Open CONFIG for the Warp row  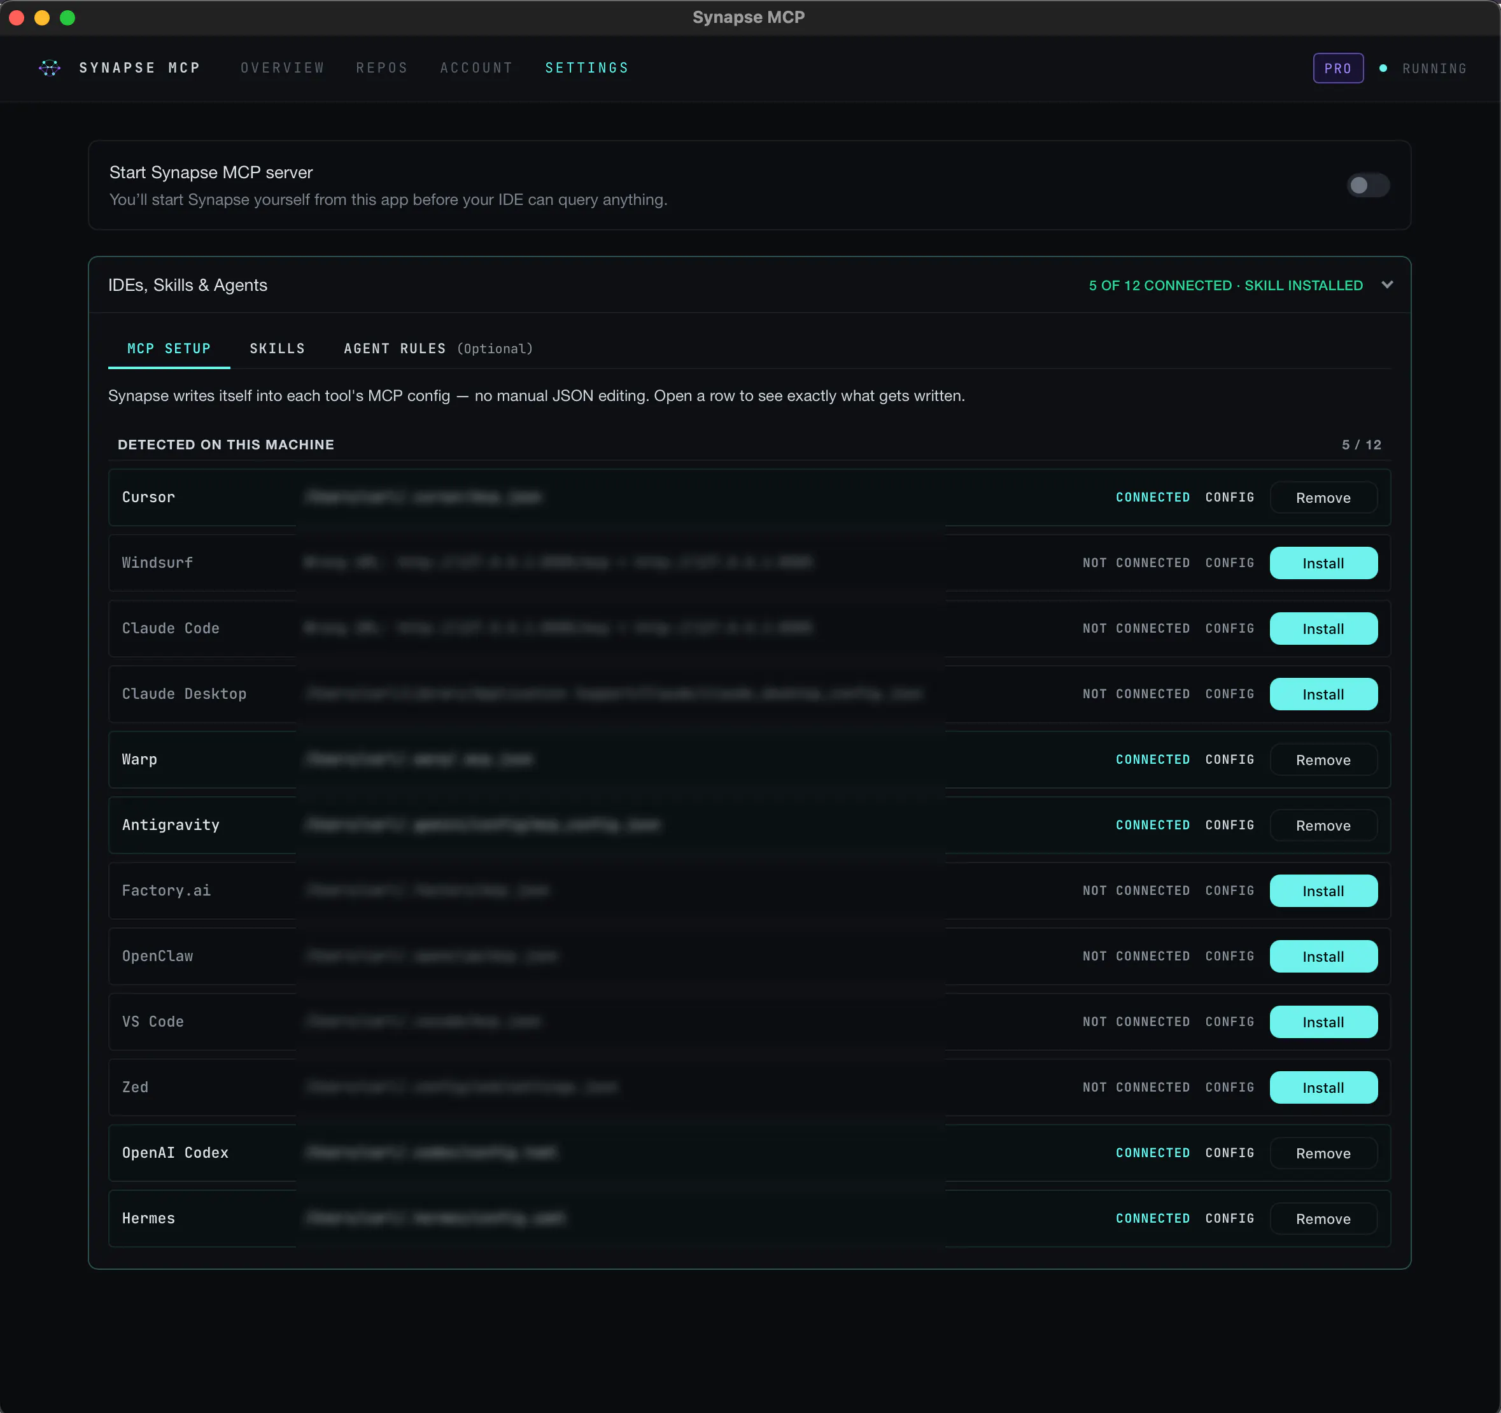click(x=1229, y=760)
